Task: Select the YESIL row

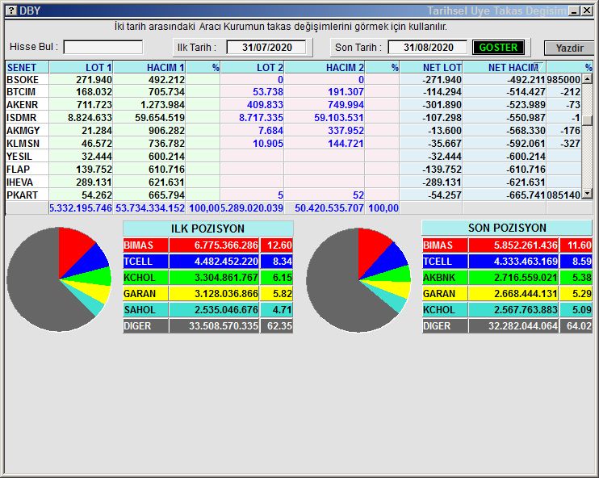Action: click(293, 157)
